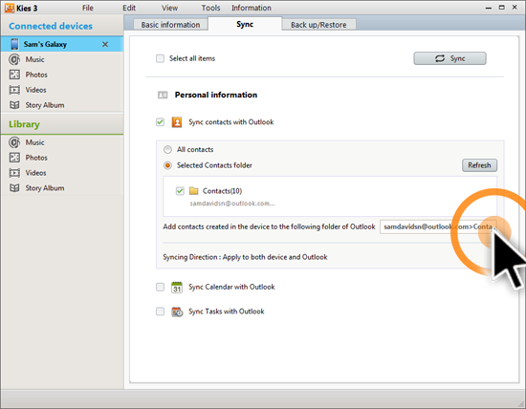Open the Outlook folder dropdown for new contacts
The width and height of the screenshot is (526, 409).
[438, 226]
